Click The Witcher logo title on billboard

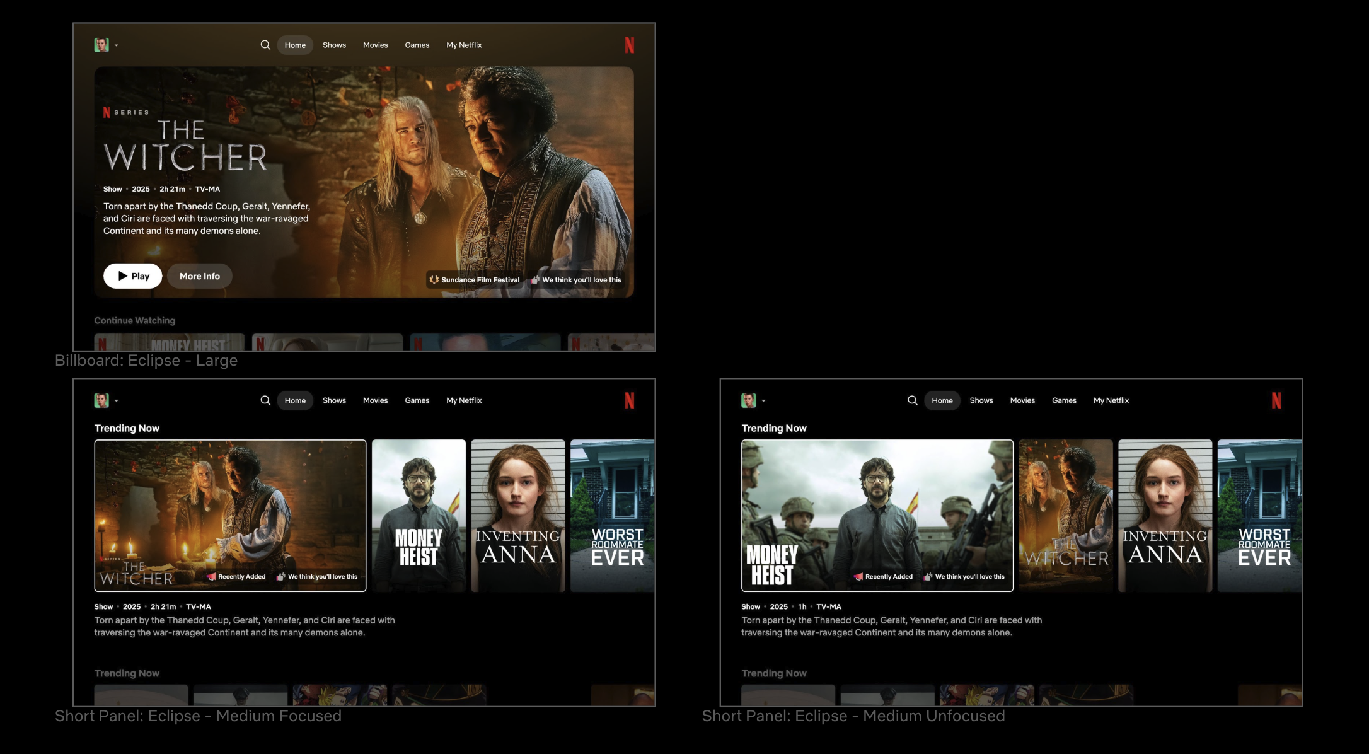pos(185,146)
